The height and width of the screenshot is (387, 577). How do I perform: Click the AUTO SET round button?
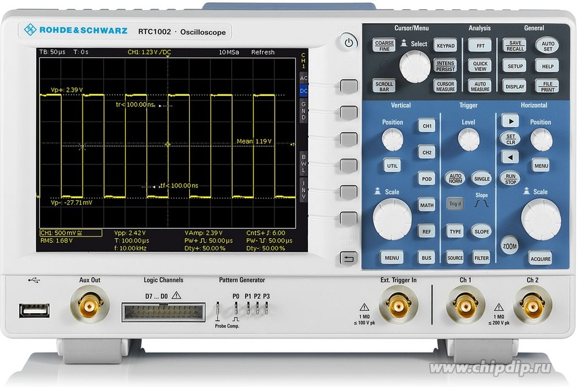pos(547,46)
